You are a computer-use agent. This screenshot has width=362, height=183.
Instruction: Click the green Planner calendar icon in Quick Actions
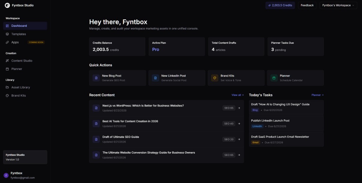pos(274,78)
